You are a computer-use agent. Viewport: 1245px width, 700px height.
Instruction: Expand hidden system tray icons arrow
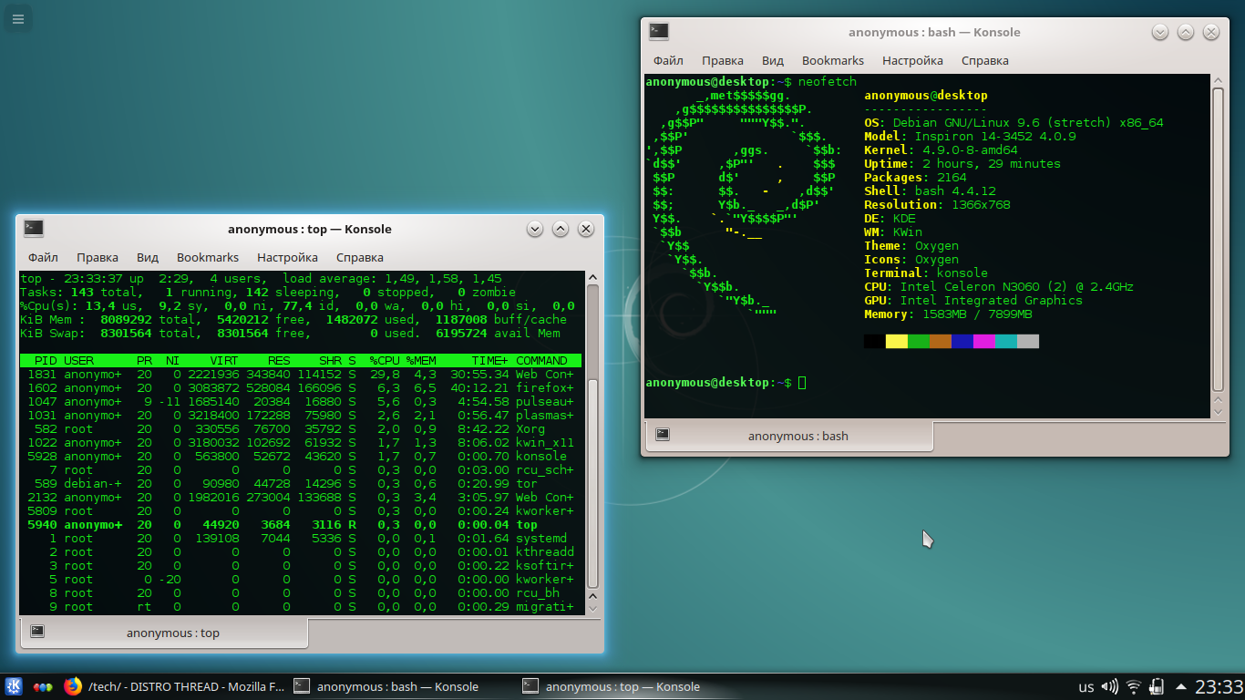pos(1180,686)
